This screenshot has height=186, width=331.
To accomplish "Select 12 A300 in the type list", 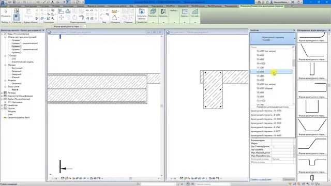I will 271,72.
